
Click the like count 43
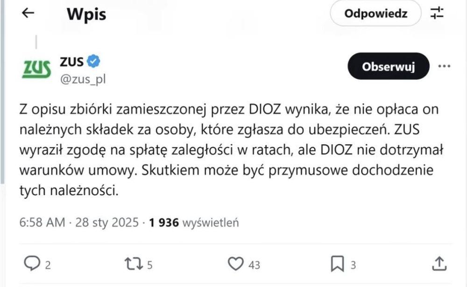(x=254, y=265)
